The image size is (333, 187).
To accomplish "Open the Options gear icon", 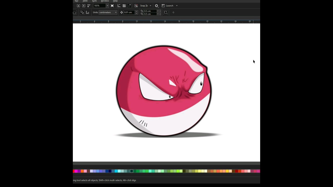I will (156, 6).
